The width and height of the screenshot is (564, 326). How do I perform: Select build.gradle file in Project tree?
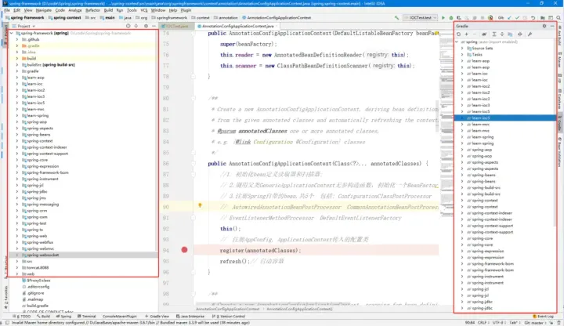[x=38, y=306]
